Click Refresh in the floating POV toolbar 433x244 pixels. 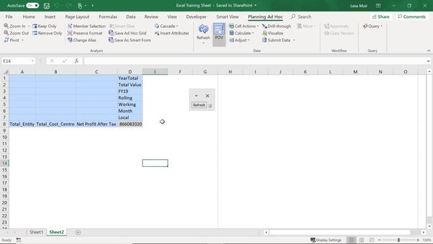coord(199,105)
